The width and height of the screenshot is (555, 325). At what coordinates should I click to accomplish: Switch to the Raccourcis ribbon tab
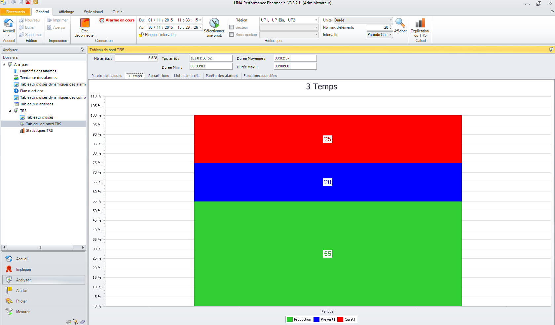[16, 12]
